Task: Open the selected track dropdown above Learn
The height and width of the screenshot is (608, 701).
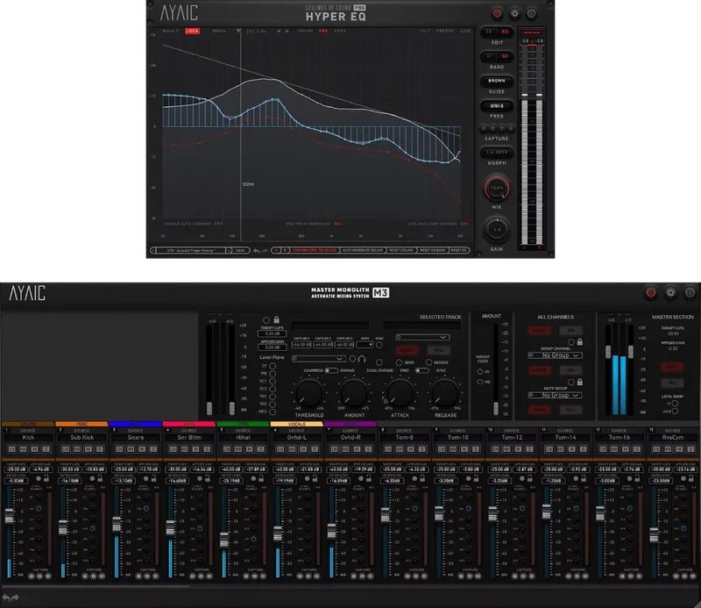Action: click(x=422, y=337)
